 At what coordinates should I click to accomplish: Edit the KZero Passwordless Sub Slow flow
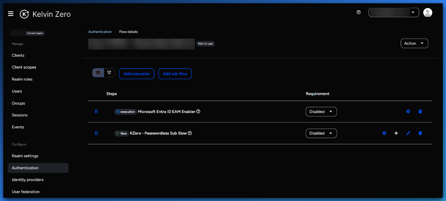coord(408,133)
